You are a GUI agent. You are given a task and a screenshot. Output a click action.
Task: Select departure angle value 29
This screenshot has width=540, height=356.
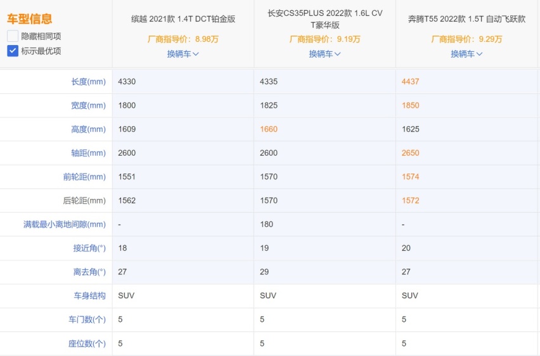pos(264,272)
